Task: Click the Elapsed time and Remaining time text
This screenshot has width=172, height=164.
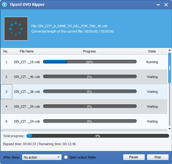Action: [39, 144]
